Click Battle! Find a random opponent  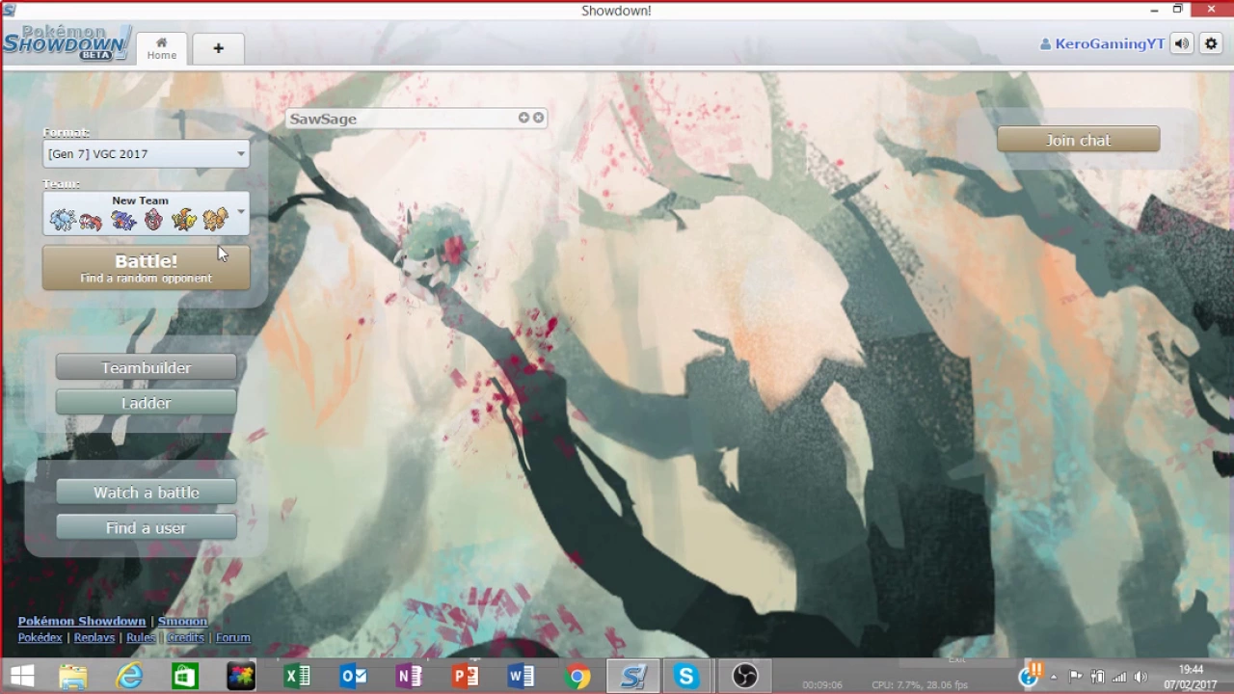point(146,268)
